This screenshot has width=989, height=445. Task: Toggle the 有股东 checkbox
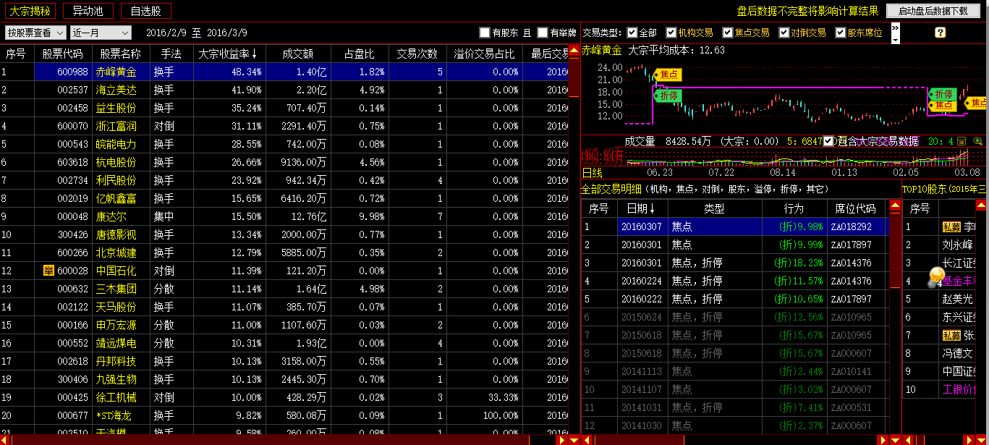pyautogui.click(x=485, y=33)
